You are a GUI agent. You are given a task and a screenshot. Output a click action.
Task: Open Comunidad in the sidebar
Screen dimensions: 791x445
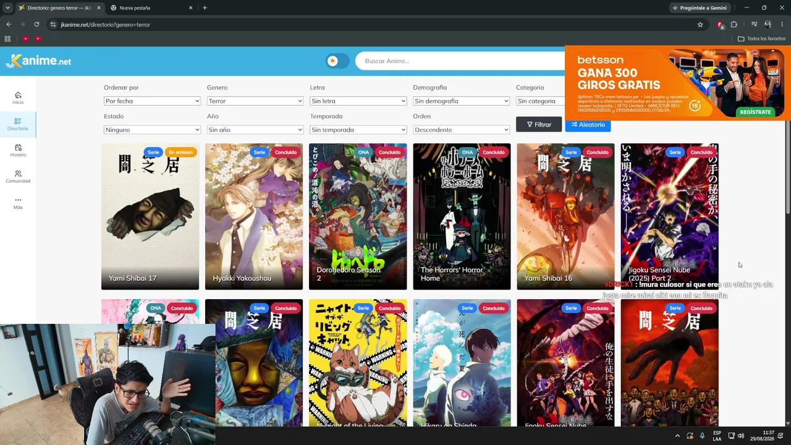point(18,177)
